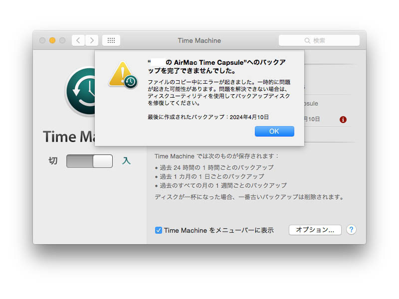This screenshot has height=299, width=399.
Task: Toggle the Time Machine 切/入 switch
Action: click(x=89, y=161)
